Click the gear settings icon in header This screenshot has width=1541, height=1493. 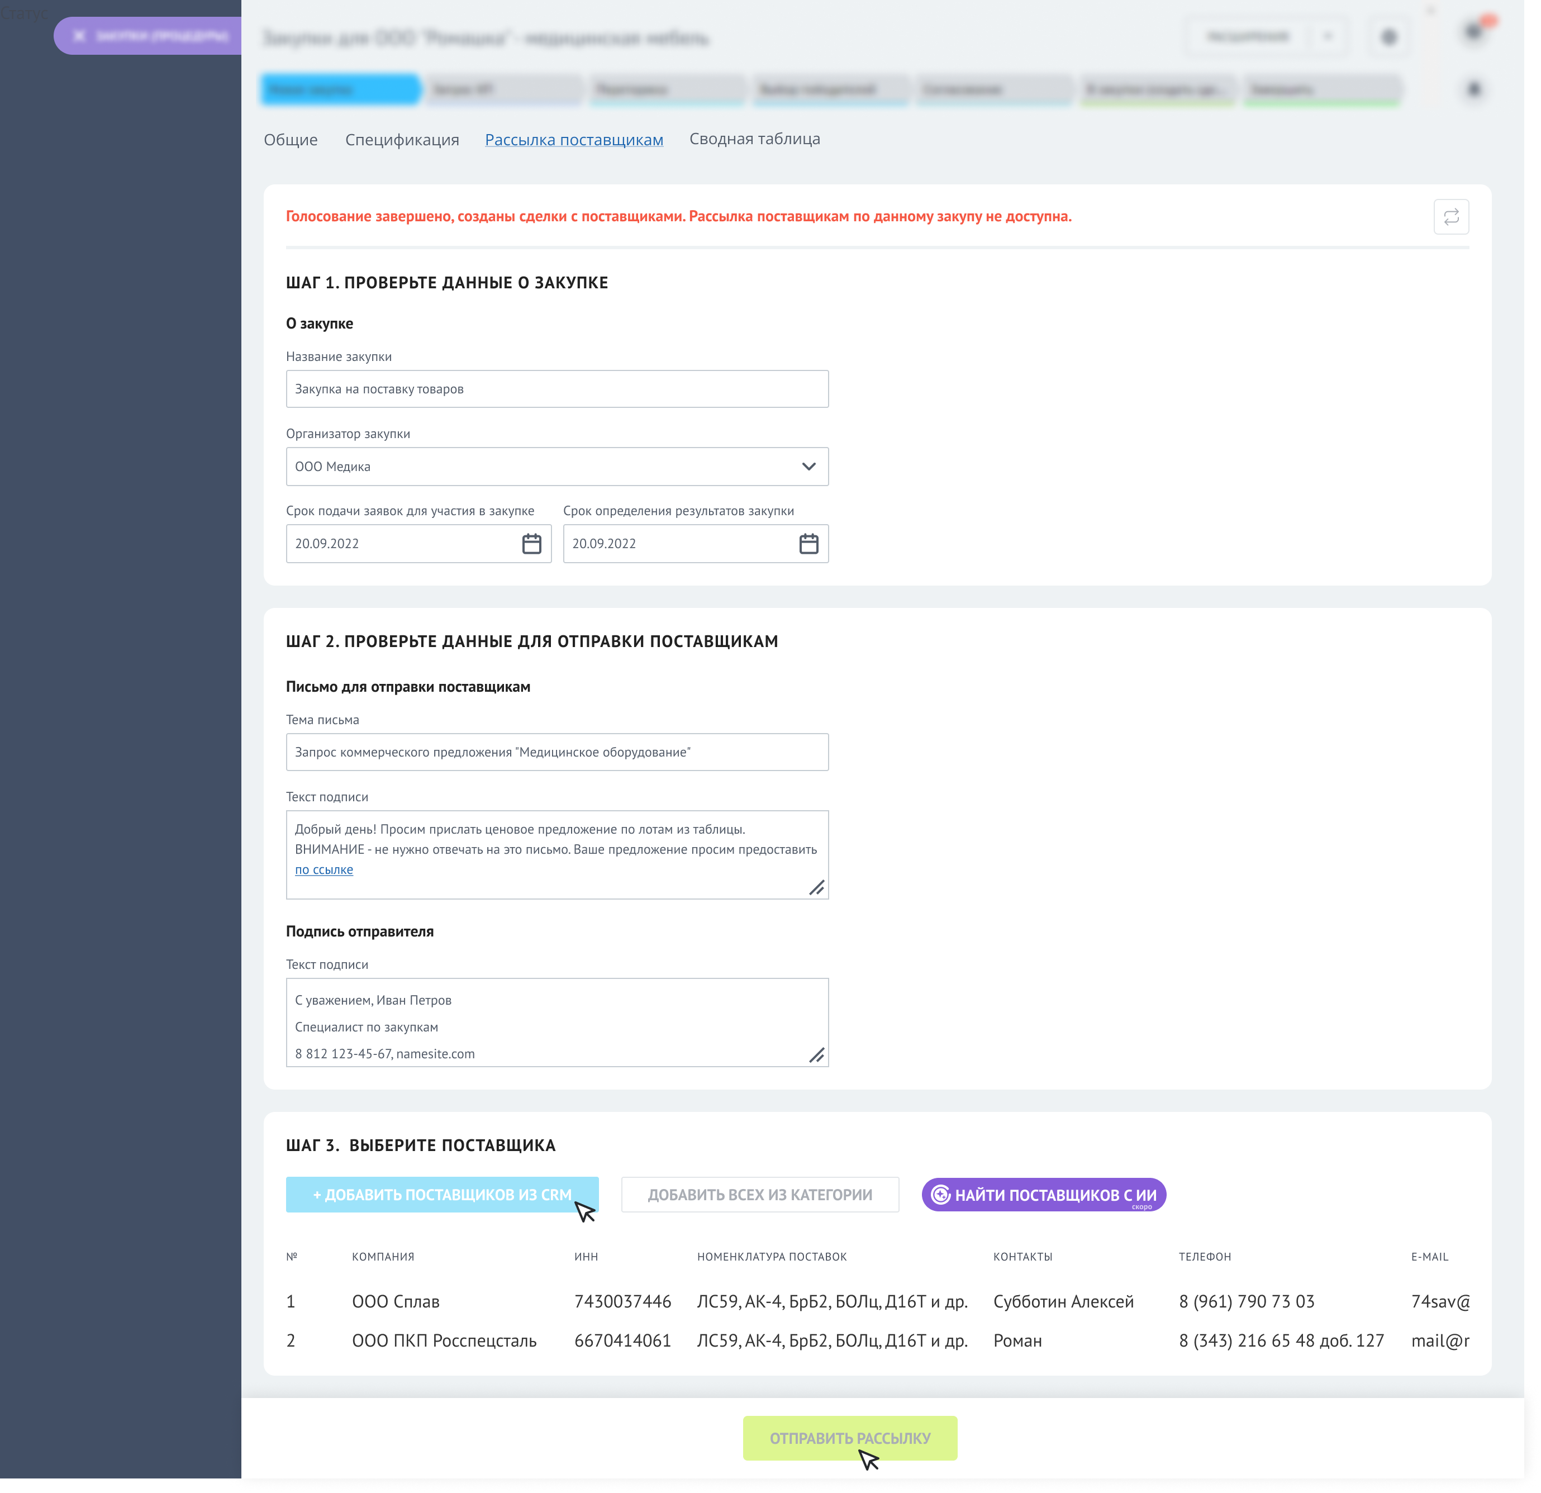coord(1388,37)
